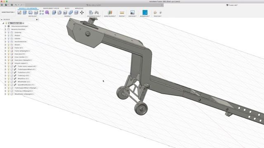Switch to the Volumenkörper tab

click(x=28, y=8)
